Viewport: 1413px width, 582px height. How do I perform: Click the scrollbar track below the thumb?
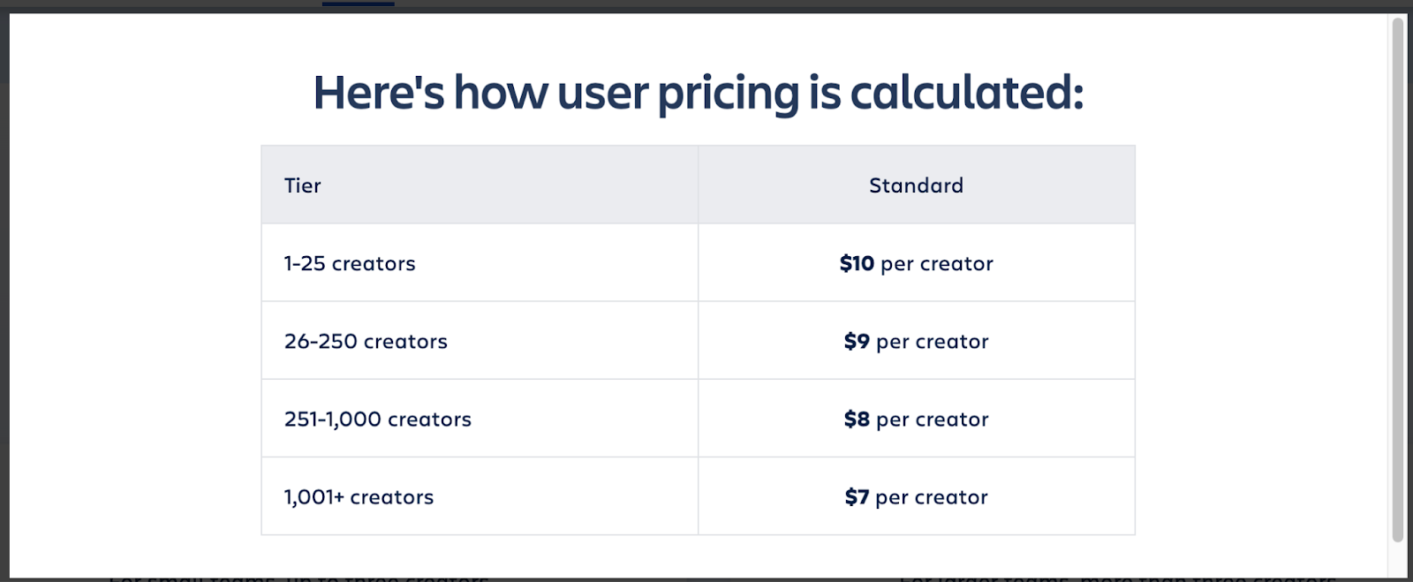[x=1397, y=560]
